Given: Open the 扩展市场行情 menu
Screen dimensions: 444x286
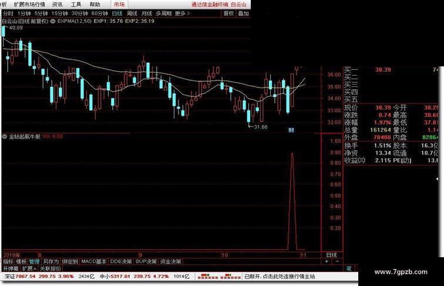Looking at the screenshot, I should coord(29,4).
